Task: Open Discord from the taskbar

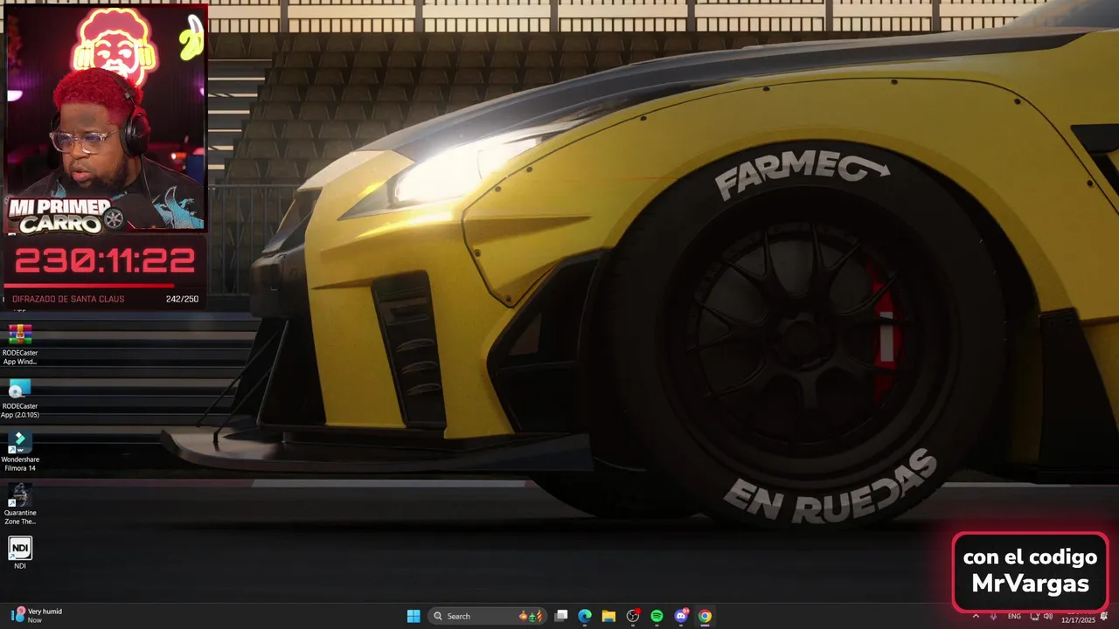Action: click(x=681, y=616)
